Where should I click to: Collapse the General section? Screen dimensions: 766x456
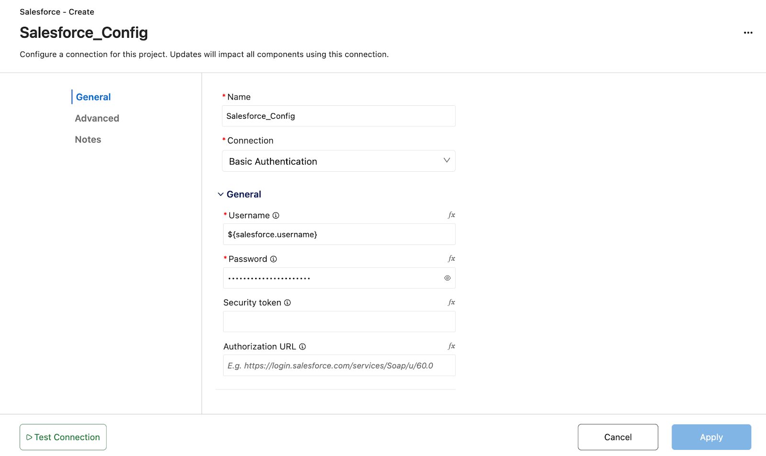pos(221,194)
